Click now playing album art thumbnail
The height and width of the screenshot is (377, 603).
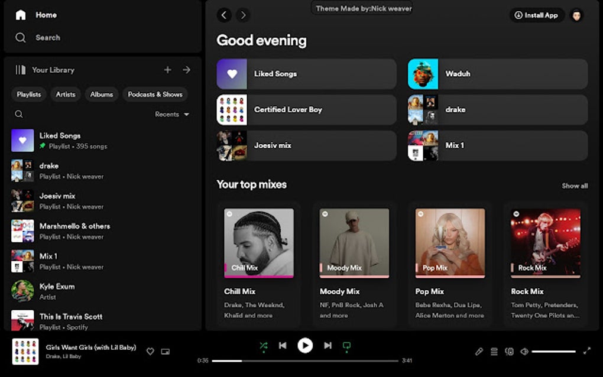pos(25,351)
